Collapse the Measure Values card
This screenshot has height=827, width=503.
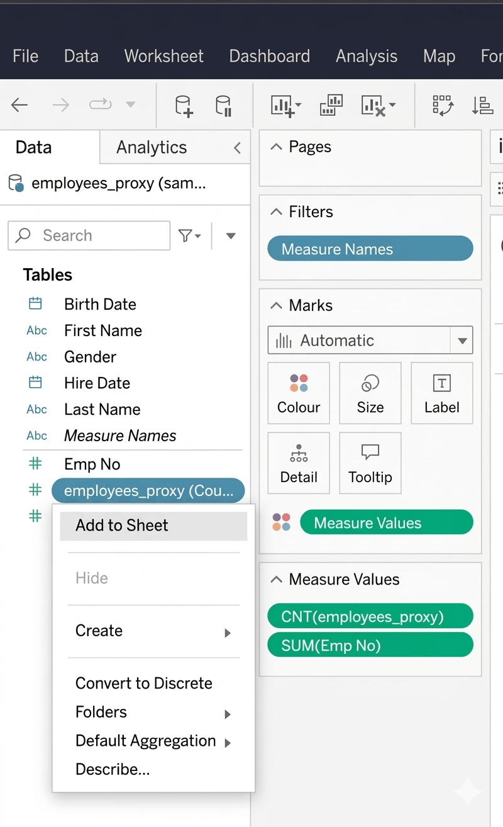coord(276,580)
